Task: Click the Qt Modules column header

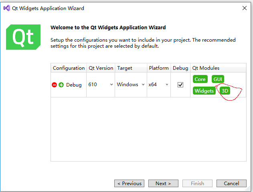Action: tap(218, 68)
